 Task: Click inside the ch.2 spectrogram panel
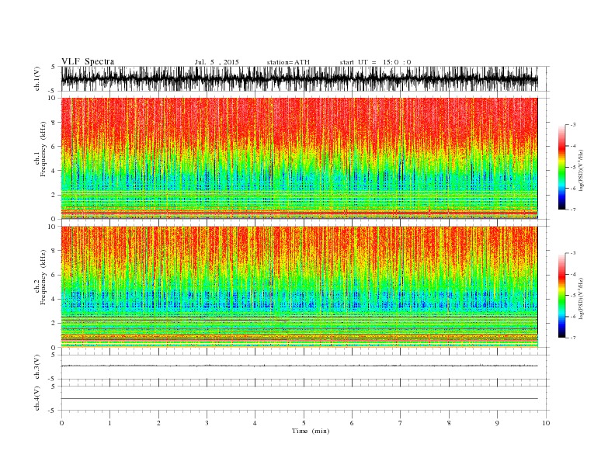(299, 286)
